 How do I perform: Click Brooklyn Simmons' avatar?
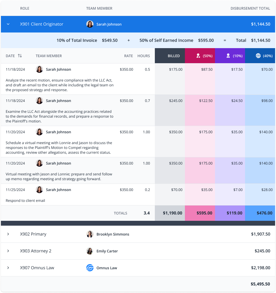(x=90, y=234)
